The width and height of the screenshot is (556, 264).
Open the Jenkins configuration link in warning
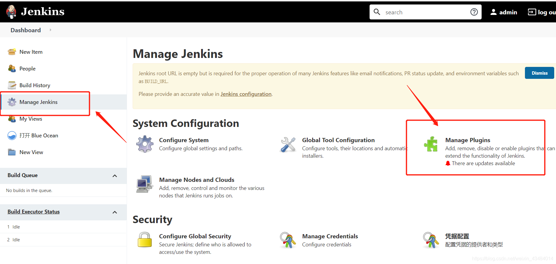(x=246, y=94)
